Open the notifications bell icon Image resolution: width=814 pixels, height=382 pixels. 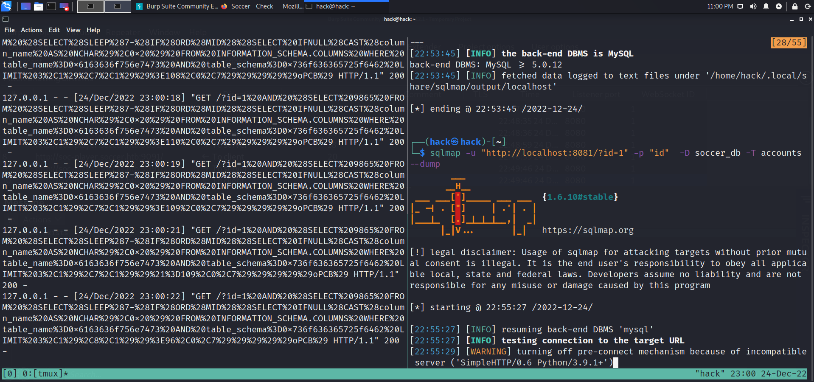[x=766, y=6]
